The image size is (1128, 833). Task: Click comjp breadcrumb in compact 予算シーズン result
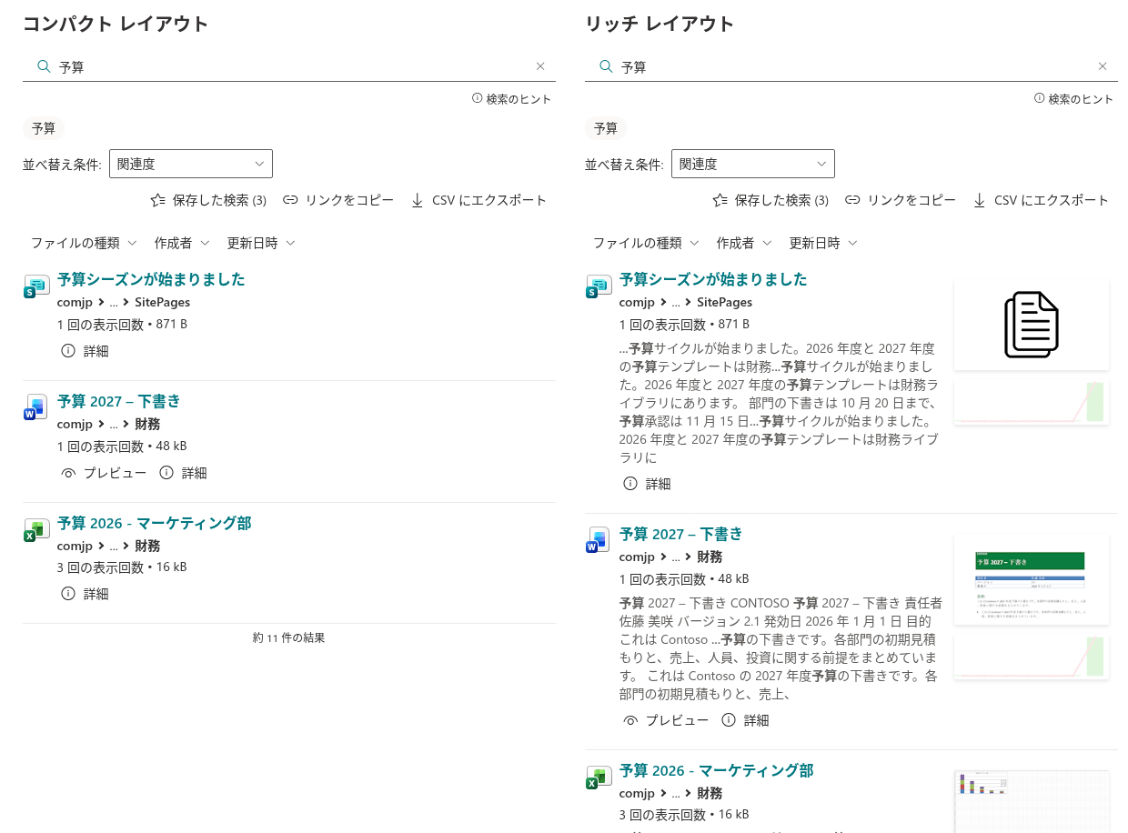coord(76,303)
